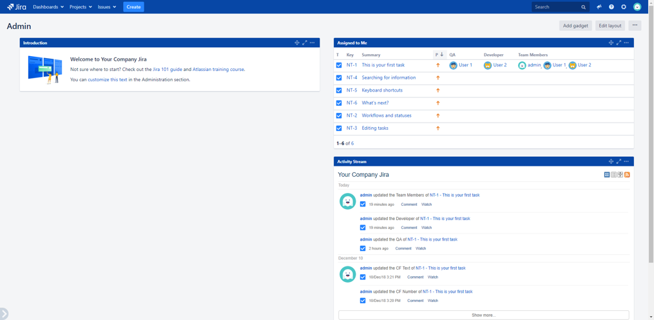Open Assigned to Me gadget options menu
The image size is (654, 320).
click(626, 43)
